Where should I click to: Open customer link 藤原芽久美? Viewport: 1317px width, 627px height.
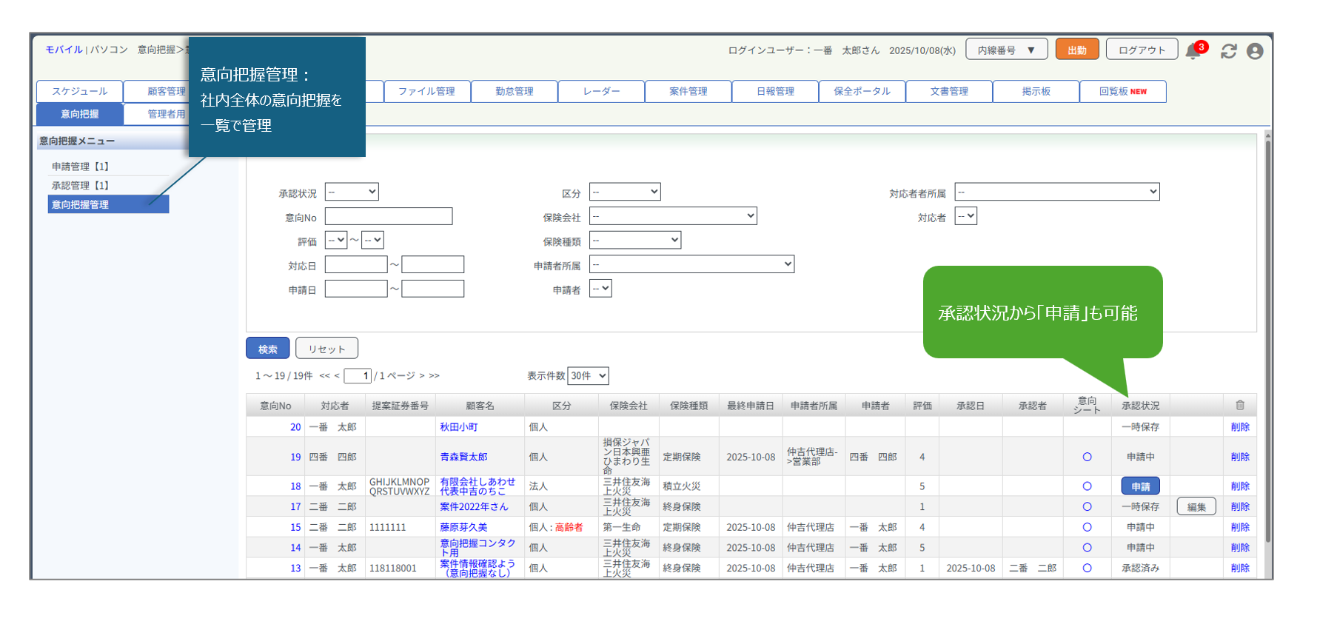[463, 527]
